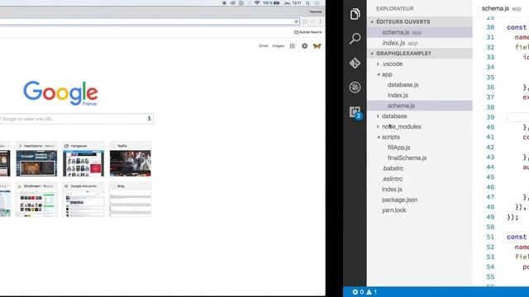Collapse the GRAPHQLEXAMPLE1 project section
The image size is (529, 297).
tap(420, 53)
